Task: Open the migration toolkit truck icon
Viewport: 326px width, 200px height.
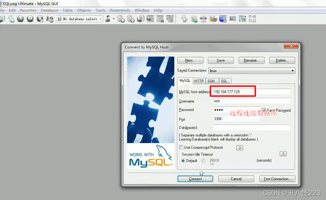Action: coord(213,19)
